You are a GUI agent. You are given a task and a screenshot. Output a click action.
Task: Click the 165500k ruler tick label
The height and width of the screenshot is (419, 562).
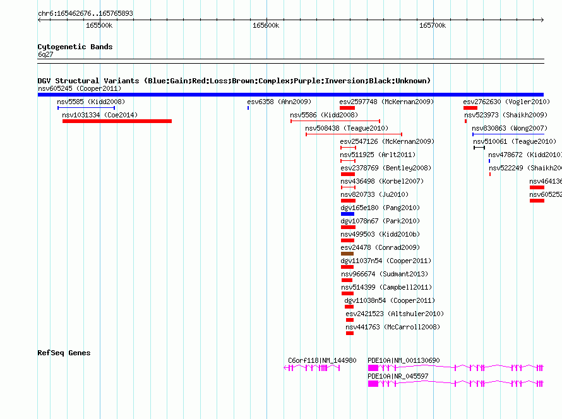tap(99, 25)
